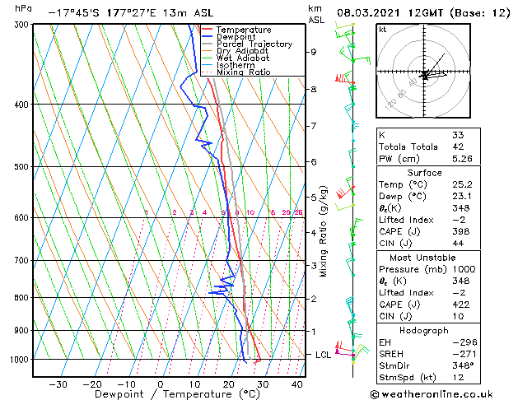
Task: Click the Most Unstable CAPE value 422
Action: tap(461, 305)
